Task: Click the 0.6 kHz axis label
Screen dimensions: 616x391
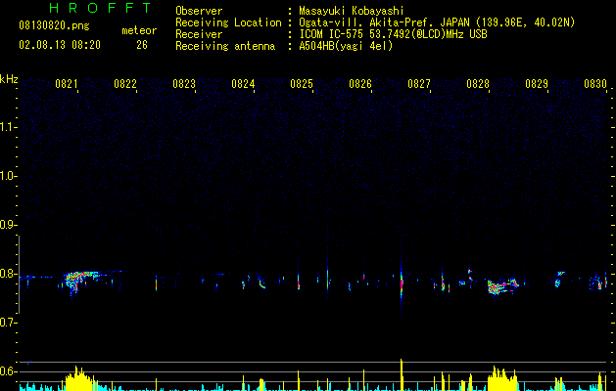Action: point(7,371)
